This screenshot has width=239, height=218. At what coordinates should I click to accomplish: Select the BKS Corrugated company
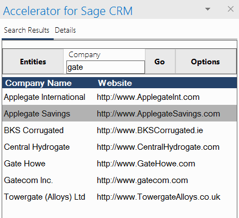coord(34,130)
